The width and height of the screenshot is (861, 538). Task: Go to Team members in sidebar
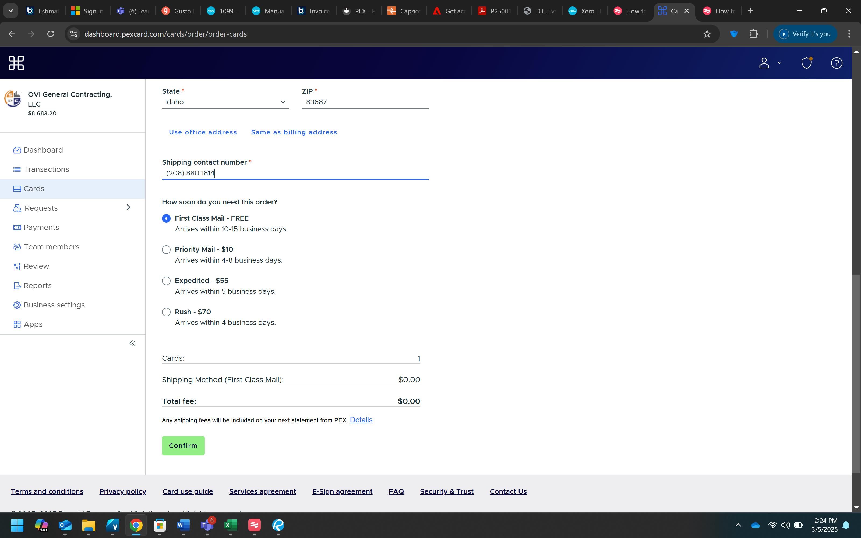[x=51, y=247]
